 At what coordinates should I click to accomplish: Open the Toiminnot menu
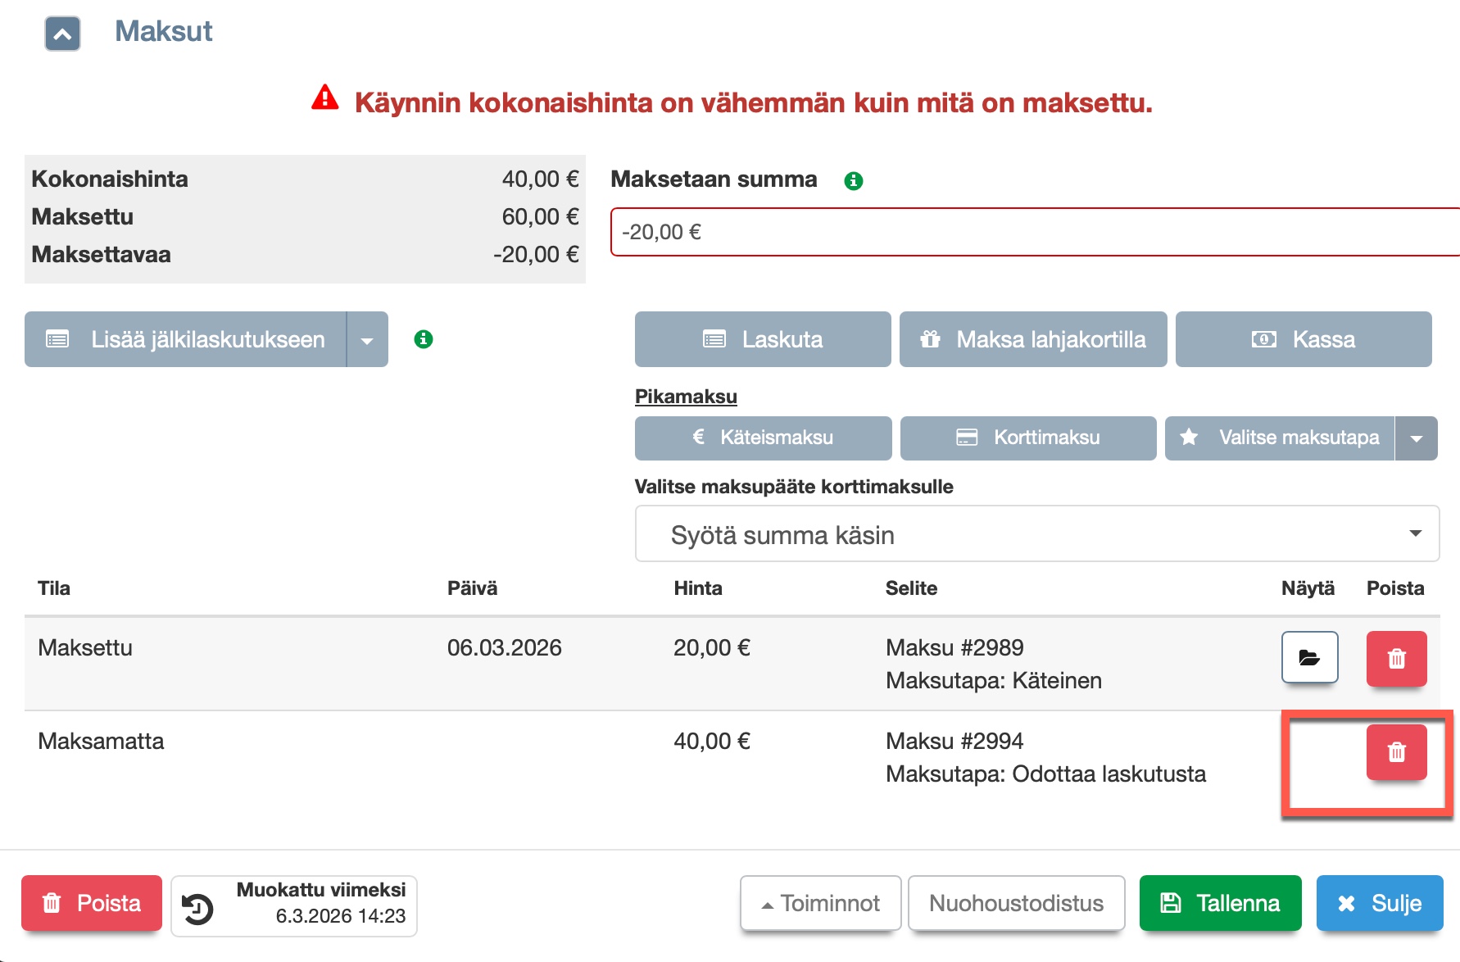click(820, 903)
